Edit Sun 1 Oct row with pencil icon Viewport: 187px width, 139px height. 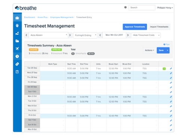point(171,92)
